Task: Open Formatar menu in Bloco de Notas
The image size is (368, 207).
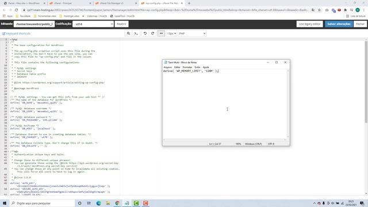Action: tap(187, 67)
